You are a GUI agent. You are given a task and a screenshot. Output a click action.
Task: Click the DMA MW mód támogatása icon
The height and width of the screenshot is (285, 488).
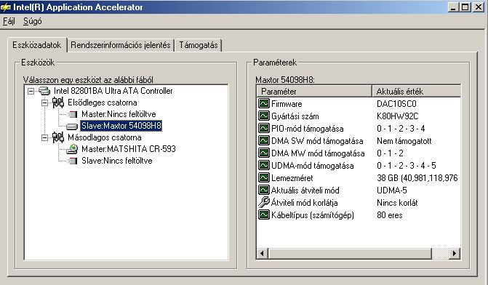[263, 153]
